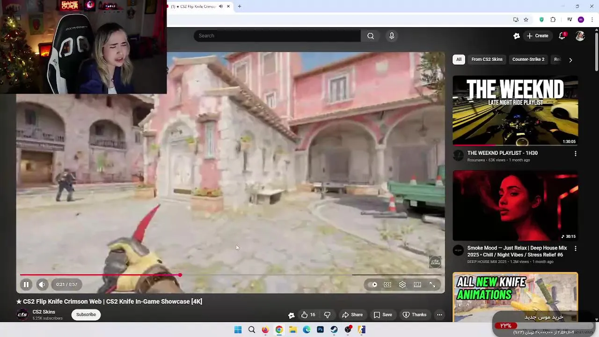The height and width of the screenshot is (337, 599).
Task: Open Steam from taskbar
Action: pyautogui.click(x=334, y=330)
